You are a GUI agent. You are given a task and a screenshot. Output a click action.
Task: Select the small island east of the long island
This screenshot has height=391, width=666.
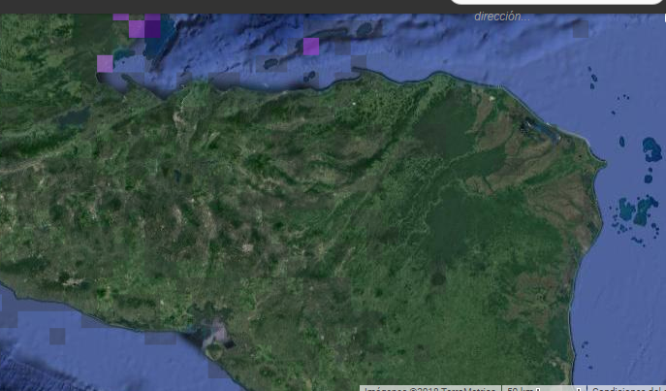pyautogui.click(x=365, y=29)
